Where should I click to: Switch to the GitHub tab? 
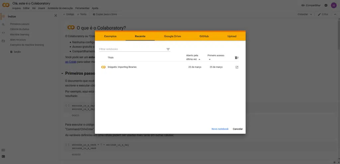click(x=204, y=36)
